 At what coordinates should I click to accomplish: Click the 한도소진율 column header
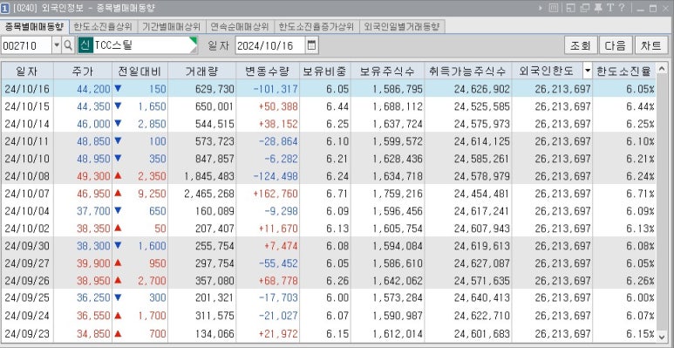tap(624, 71)
